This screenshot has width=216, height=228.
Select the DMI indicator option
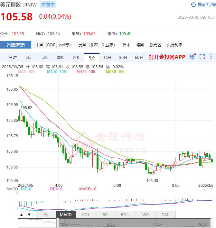coord(165,214)
